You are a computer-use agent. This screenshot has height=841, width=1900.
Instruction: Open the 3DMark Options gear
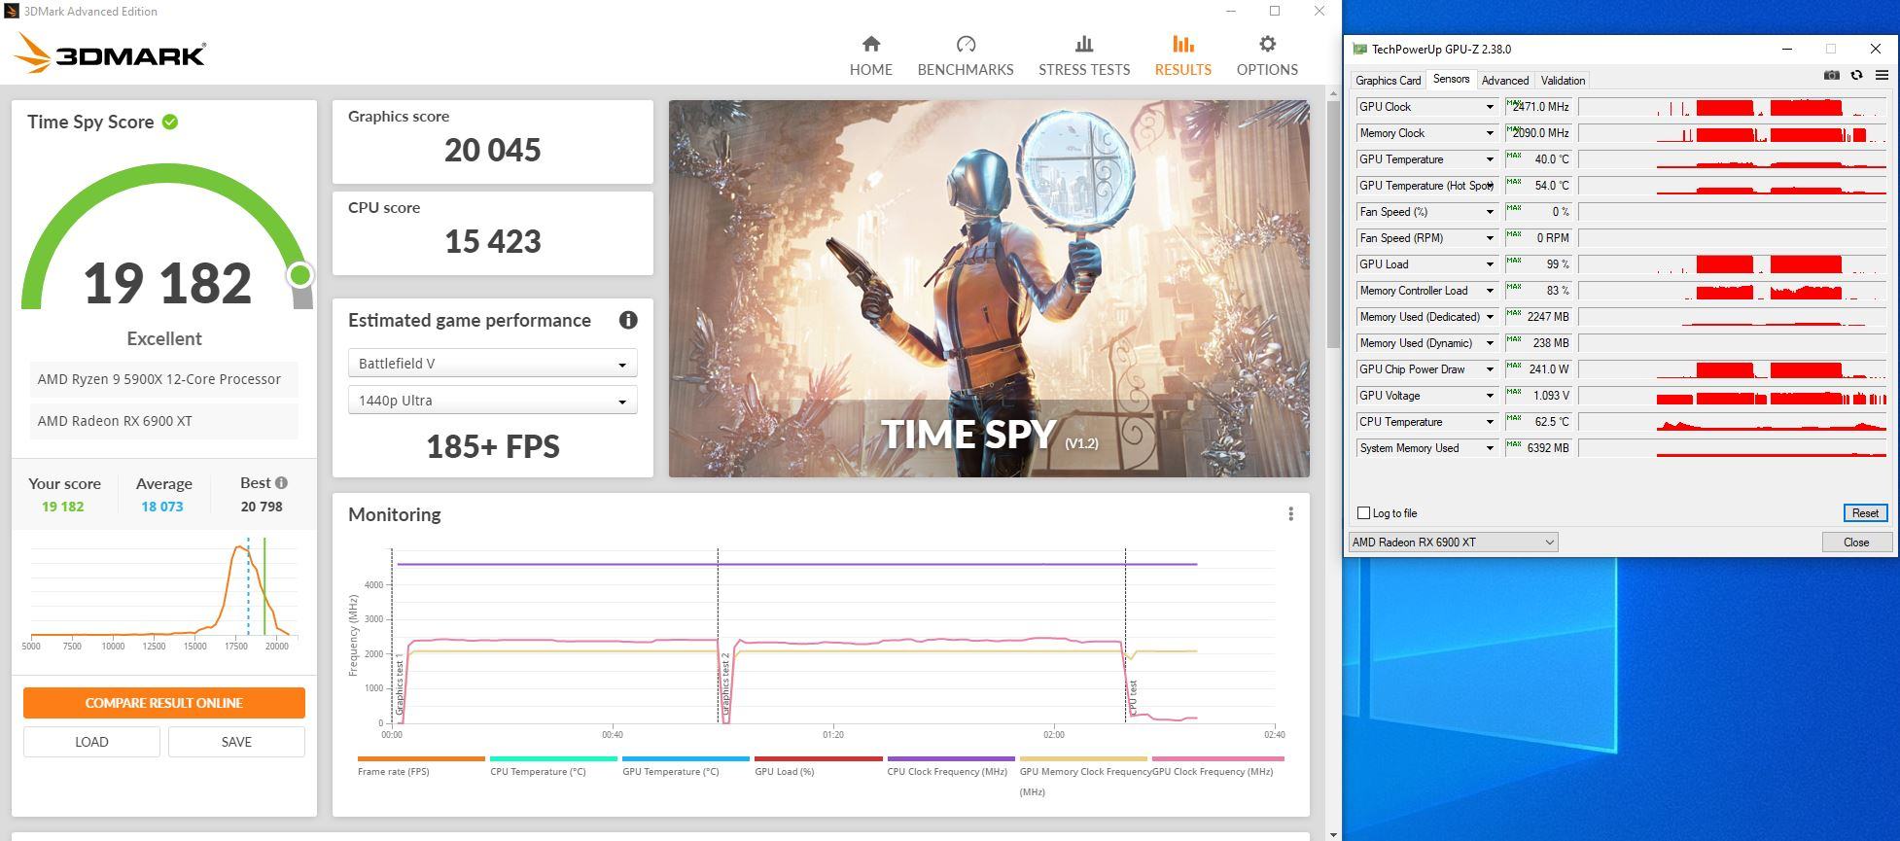1267,55
